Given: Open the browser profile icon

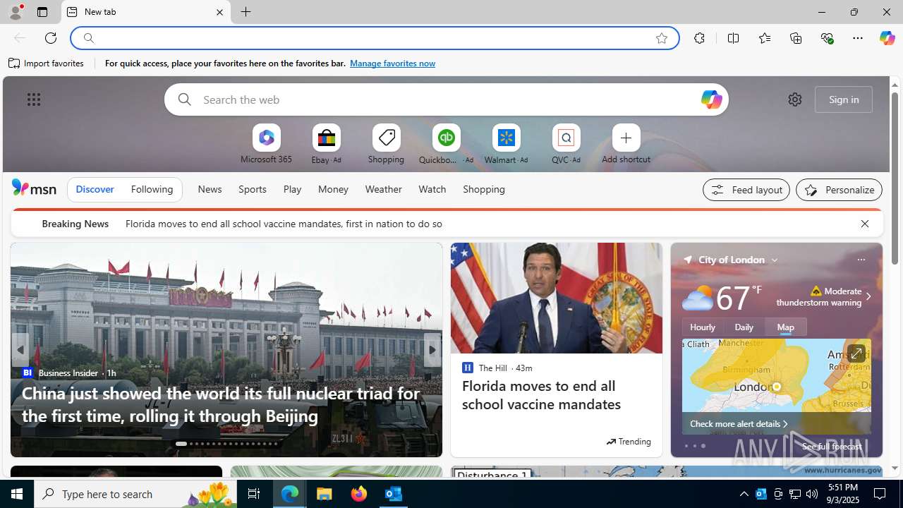Looking at the screenshot, I should tap(15, 12).
